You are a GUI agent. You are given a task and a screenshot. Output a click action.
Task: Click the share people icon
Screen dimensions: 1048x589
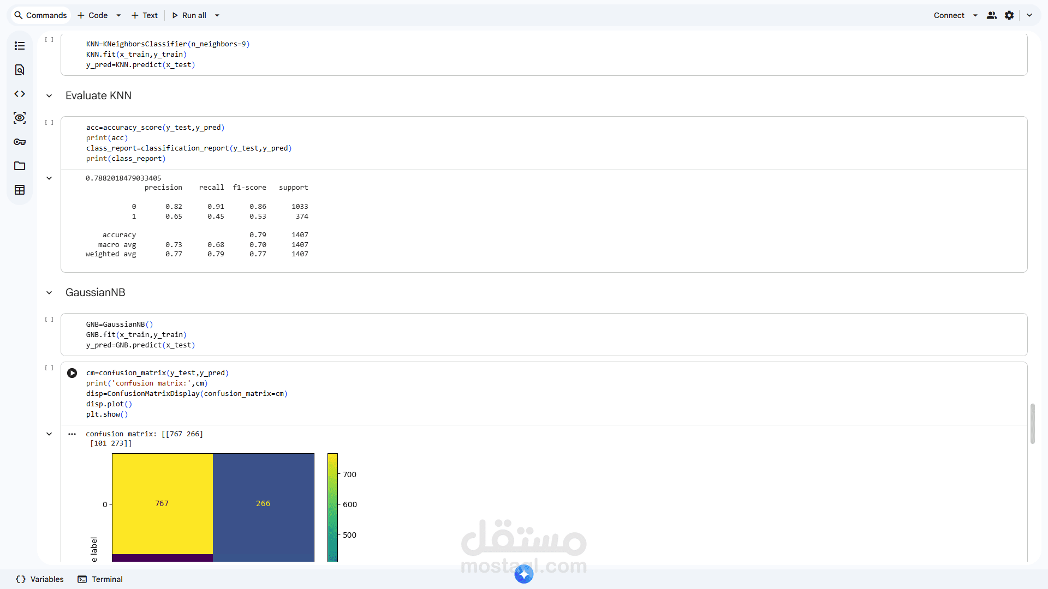pyautogui.click(x=992, y=15)
